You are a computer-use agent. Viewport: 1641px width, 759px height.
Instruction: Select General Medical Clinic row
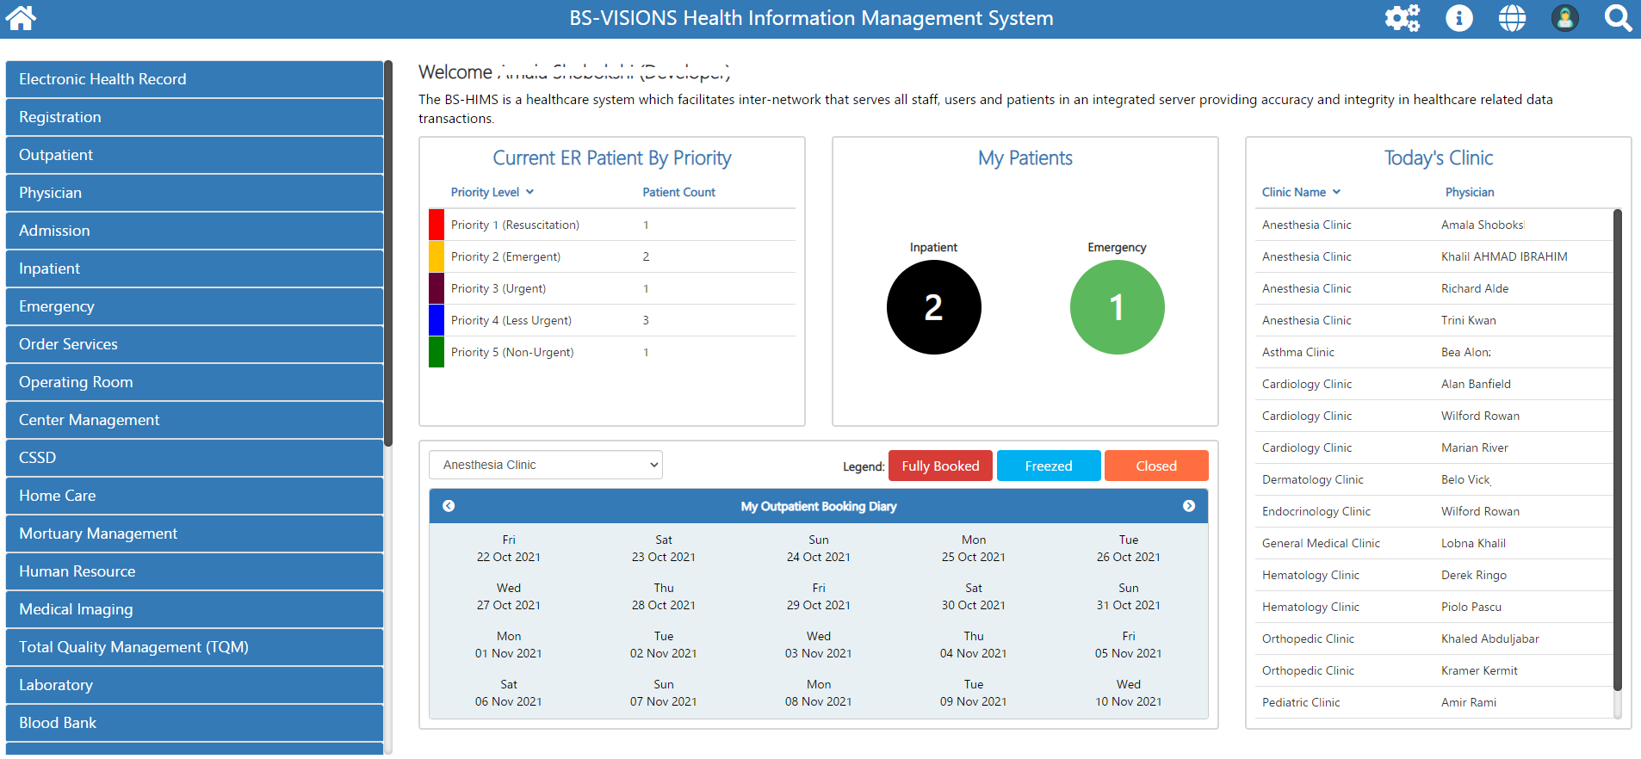(1434, 543)
